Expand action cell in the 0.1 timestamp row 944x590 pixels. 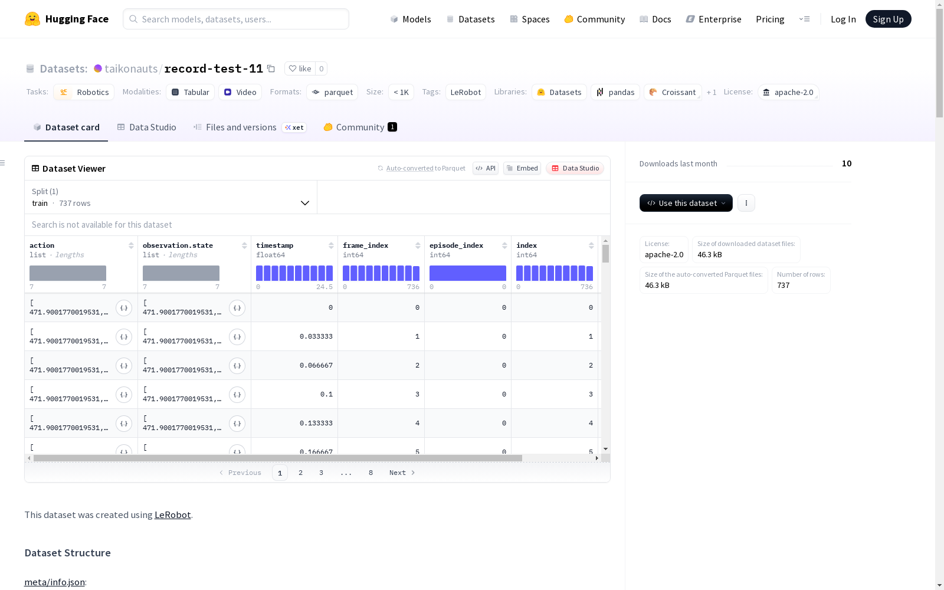(x=124, y=395)
